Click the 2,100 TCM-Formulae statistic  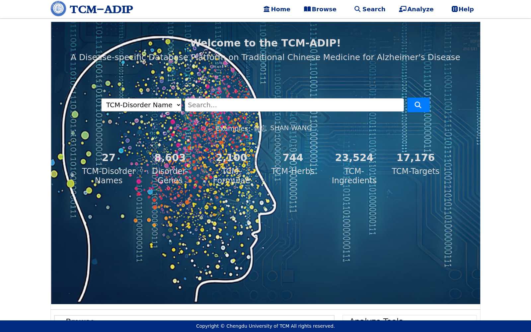pos(231,169)
